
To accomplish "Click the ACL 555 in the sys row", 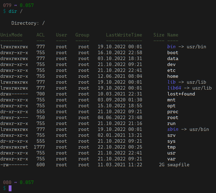I will [x=41, y=141].
